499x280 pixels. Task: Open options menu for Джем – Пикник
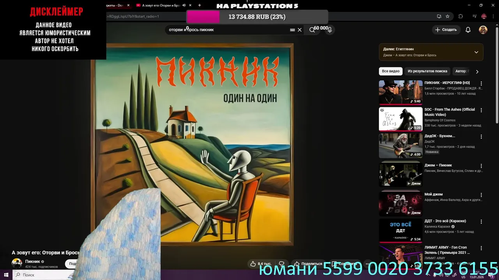click(x=481, y=166)
